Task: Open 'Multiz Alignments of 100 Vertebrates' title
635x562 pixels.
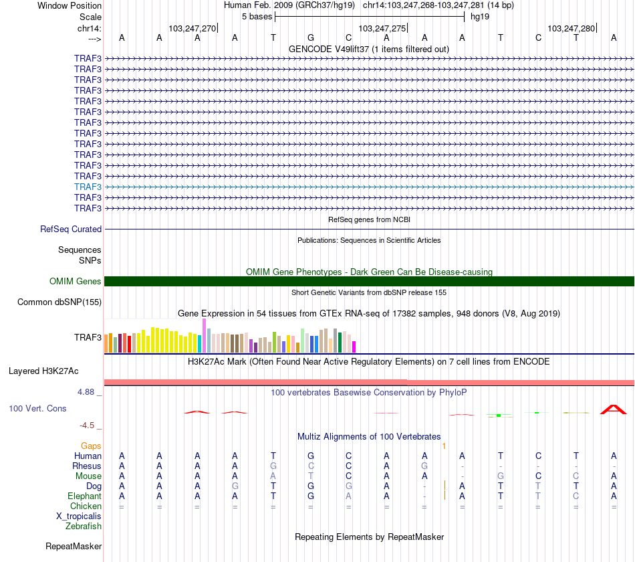Action: (369, 437)
